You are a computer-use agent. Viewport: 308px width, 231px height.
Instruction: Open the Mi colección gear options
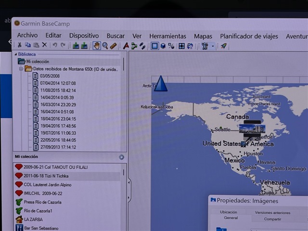click(122, 157)
